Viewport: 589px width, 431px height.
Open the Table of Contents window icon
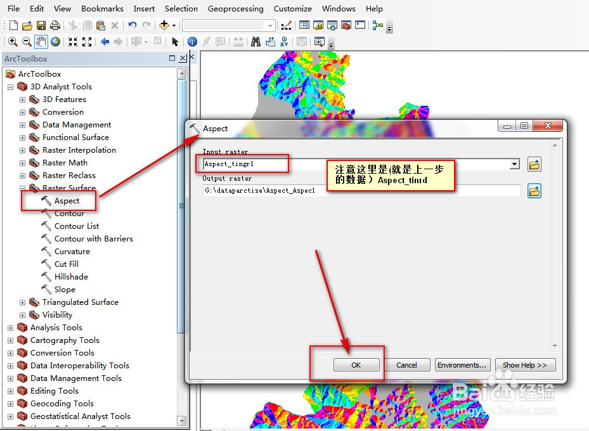304,25
